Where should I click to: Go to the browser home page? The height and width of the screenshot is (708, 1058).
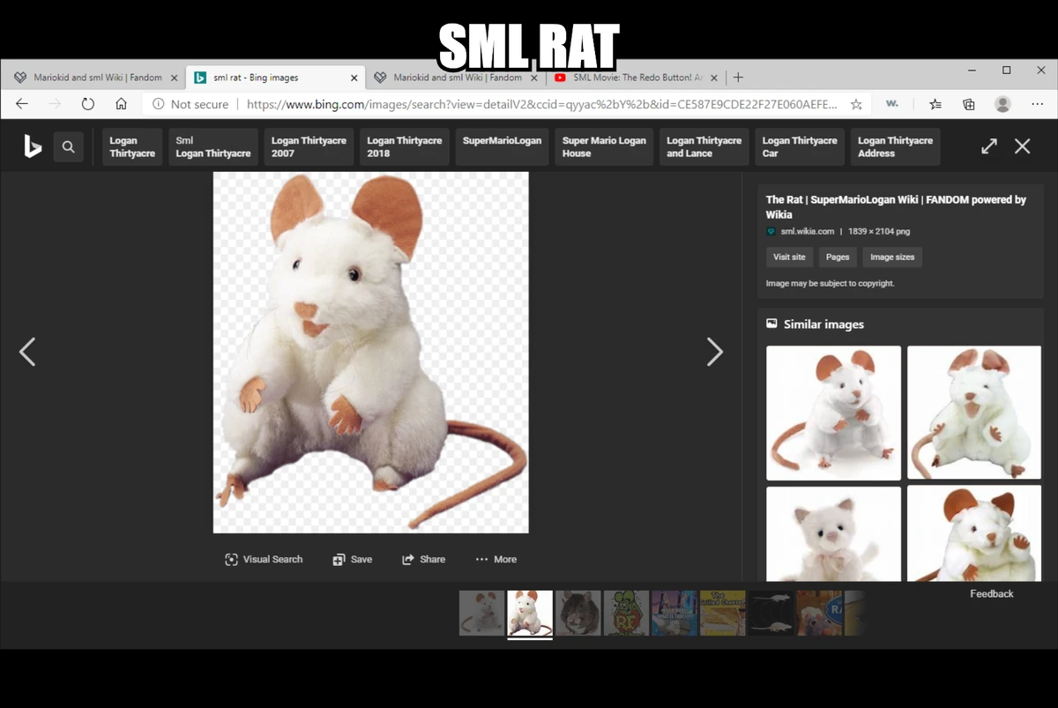122,103
